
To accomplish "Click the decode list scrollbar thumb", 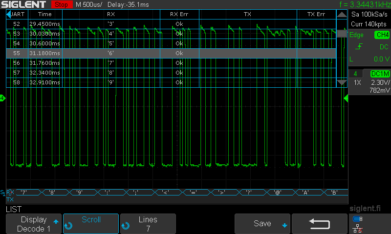I will point(342,34).
